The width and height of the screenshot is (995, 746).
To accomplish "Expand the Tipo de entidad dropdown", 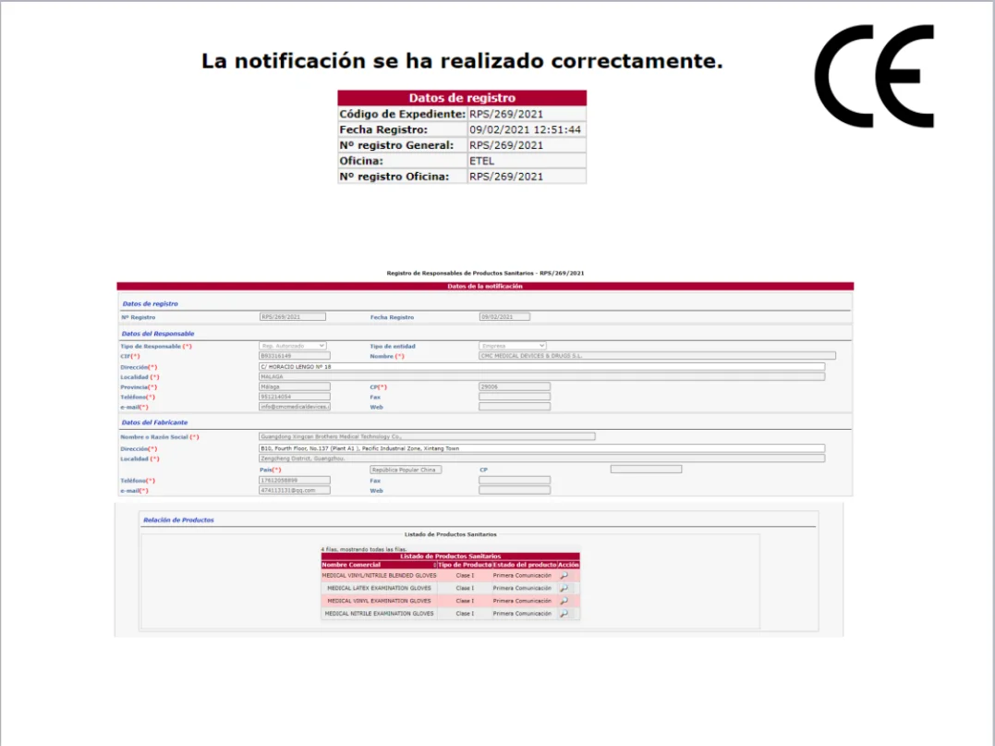I will pyautogui.click(x=513, y=346).
